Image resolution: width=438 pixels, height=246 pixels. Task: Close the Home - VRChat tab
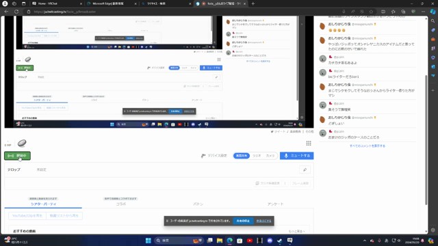[81, 3]
